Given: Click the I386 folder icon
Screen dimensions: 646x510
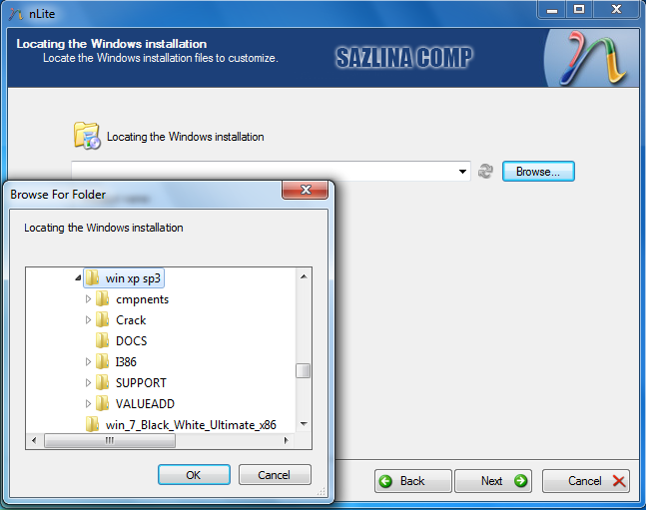Looking at the screenshot, I should tap(102, 361).
